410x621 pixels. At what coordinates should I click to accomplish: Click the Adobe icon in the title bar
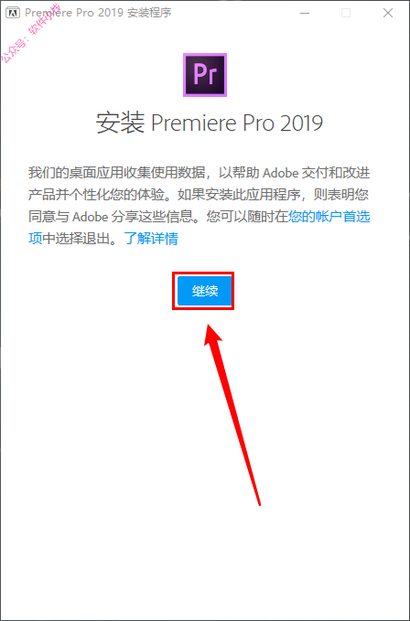tap(14, 13)
